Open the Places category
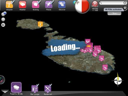This screenshot has height=96, width=128. 49,5
